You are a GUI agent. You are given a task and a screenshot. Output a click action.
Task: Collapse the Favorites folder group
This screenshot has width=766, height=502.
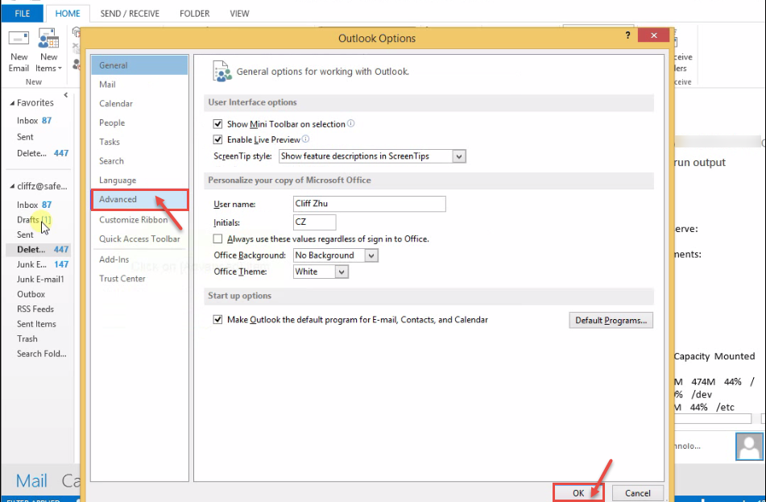pos(12,103)
